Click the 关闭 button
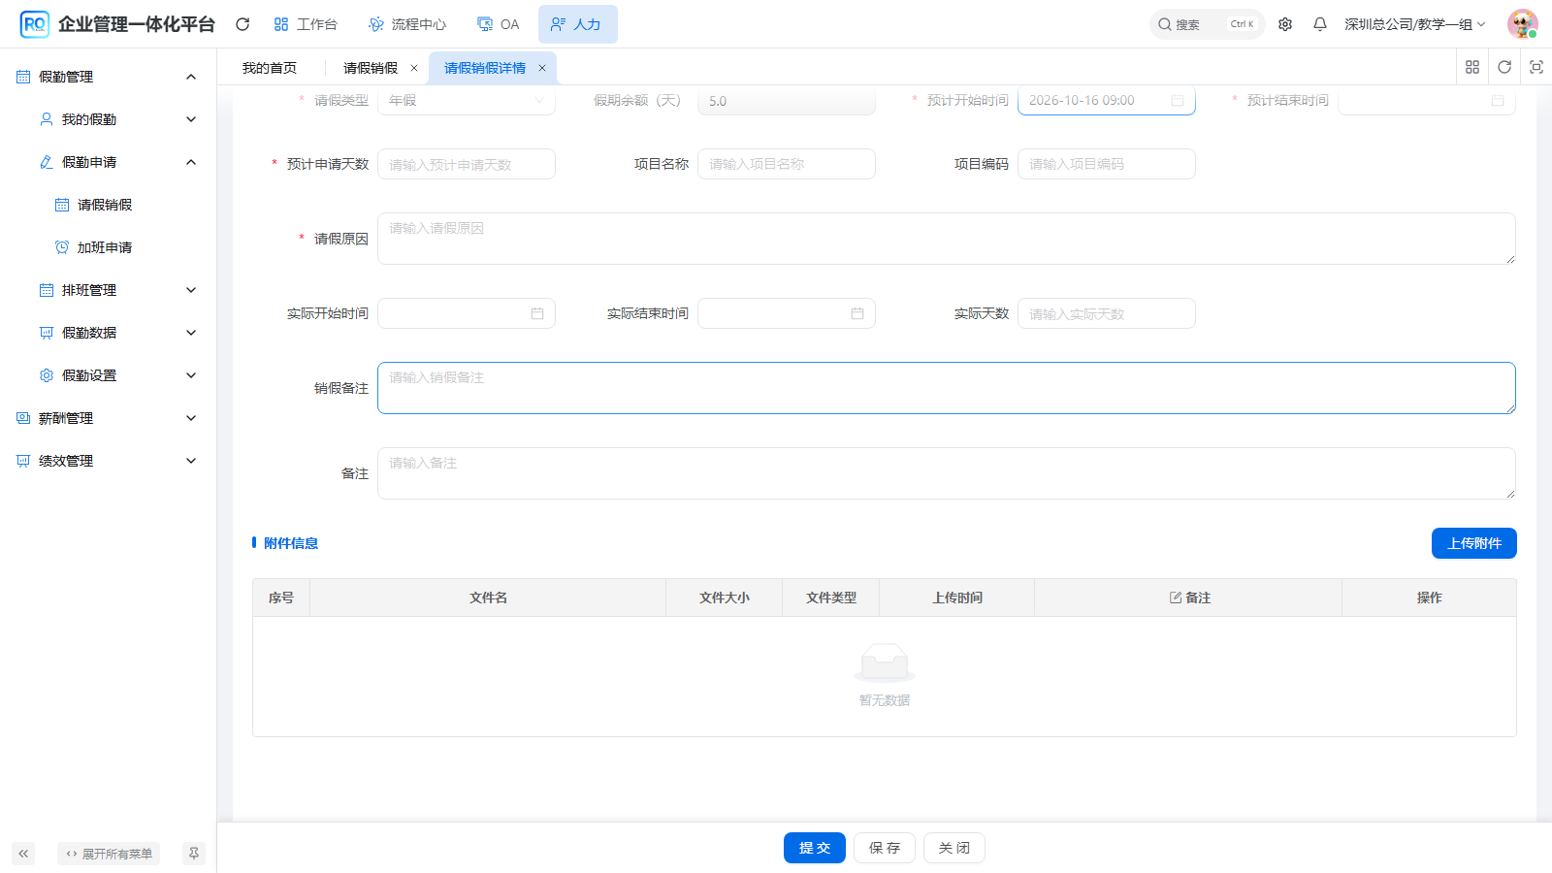Viewport: 1552px width, 873px height. point(954,848)
